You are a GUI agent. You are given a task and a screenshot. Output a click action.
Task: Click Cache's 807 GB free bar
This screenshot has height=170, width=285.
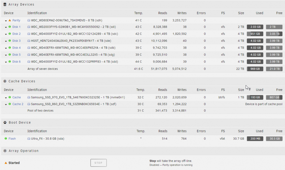274,97
